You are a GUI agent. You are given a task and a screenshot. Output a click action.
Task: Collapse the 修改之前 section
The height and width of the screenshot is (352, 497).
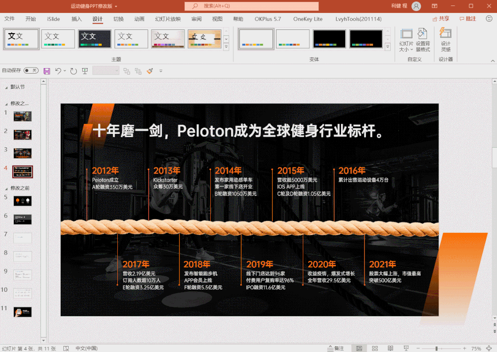click(x=6, y=189)
